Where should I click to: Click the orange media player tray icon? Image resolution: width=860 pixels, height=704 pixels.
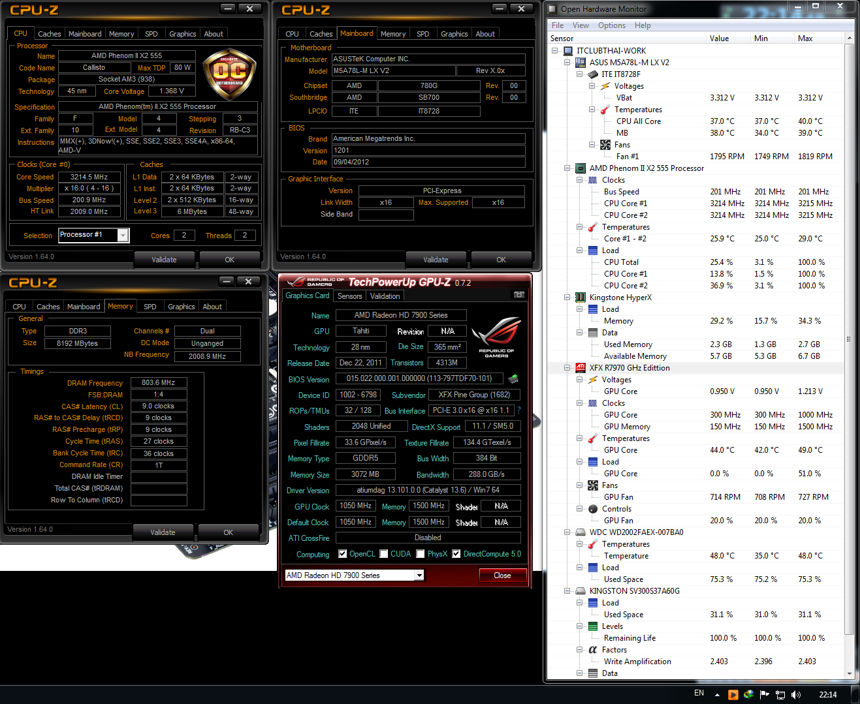click(x=733, y=695)
